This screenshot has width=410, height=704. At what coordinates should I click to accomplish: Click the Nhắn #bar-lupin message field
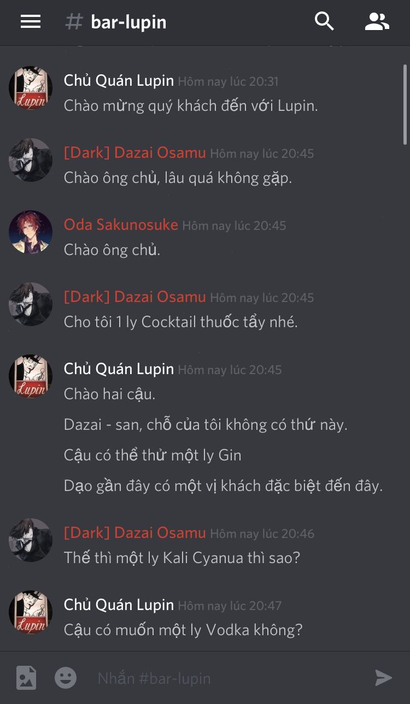click(230, 678)
